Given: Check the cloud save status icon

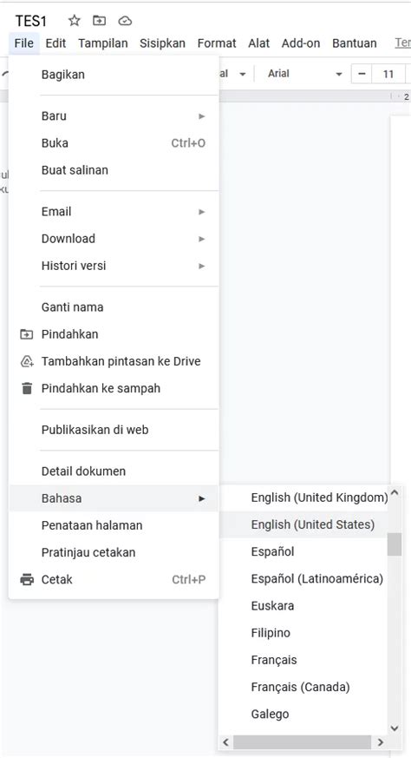Looking at the screenshot, I should tap(125, 21).
